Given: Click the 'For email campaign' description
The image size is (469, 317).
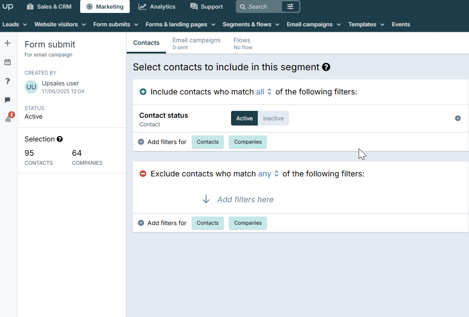Looking at the screenshot, I should 48,55.
